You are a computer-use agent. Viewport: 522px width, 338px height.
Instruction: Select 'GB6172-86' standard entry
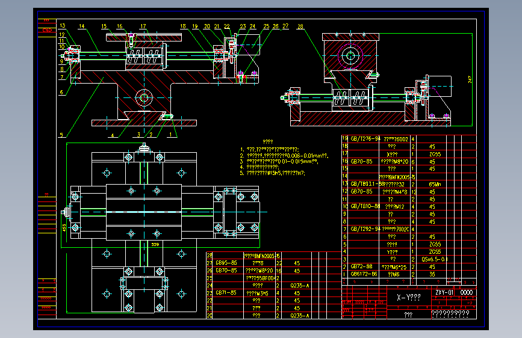[x=364, y=274]
